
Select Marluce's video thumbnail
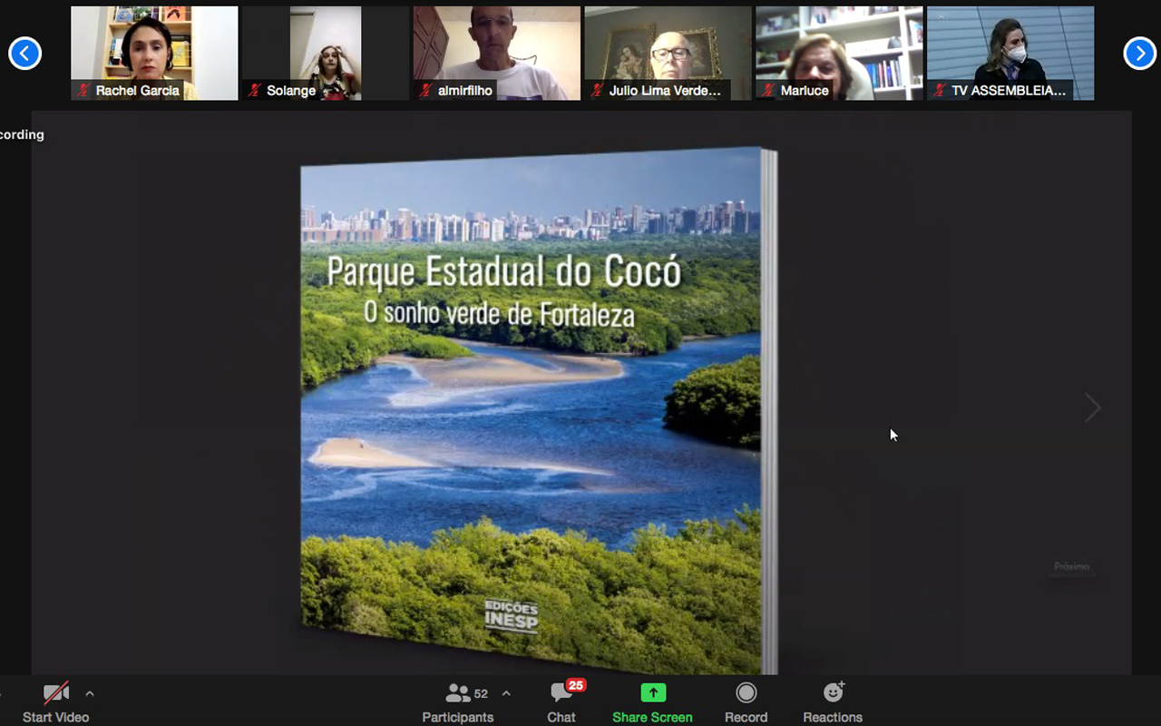point(839,53)
